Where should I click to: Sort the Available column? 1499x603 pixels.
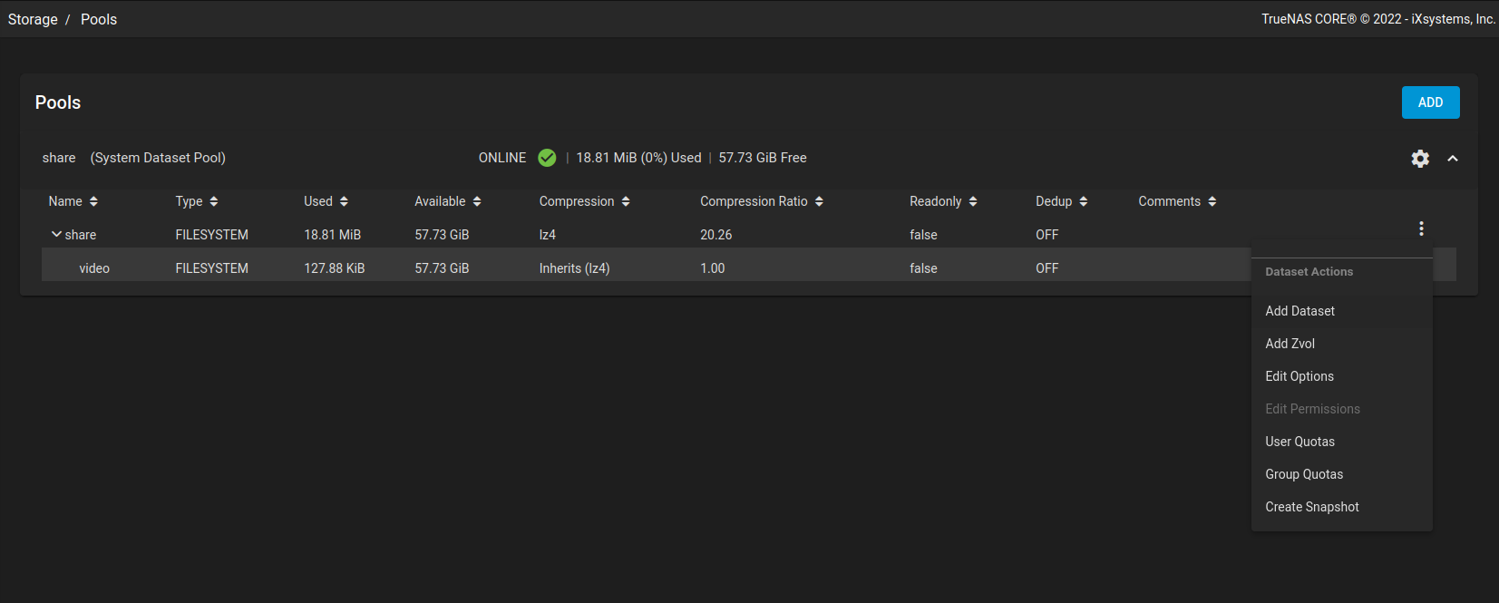477,201
